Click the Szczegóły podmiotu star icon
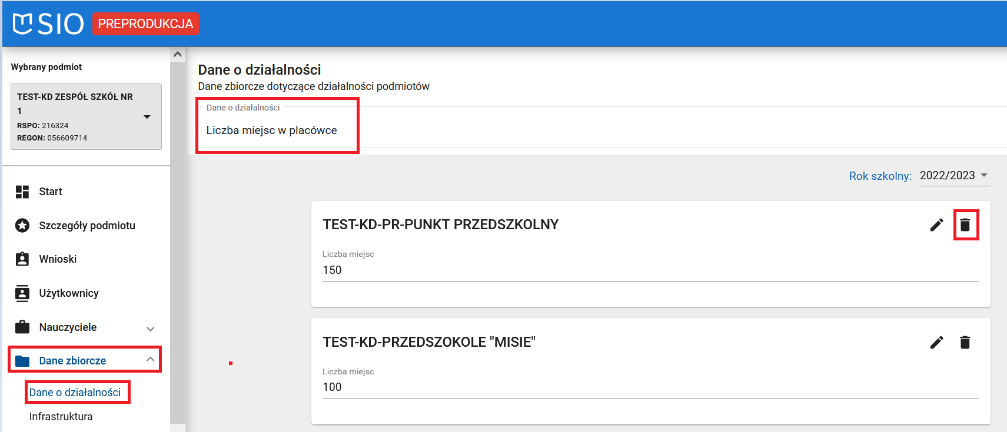1007x432 pixels. pos(22,226)
